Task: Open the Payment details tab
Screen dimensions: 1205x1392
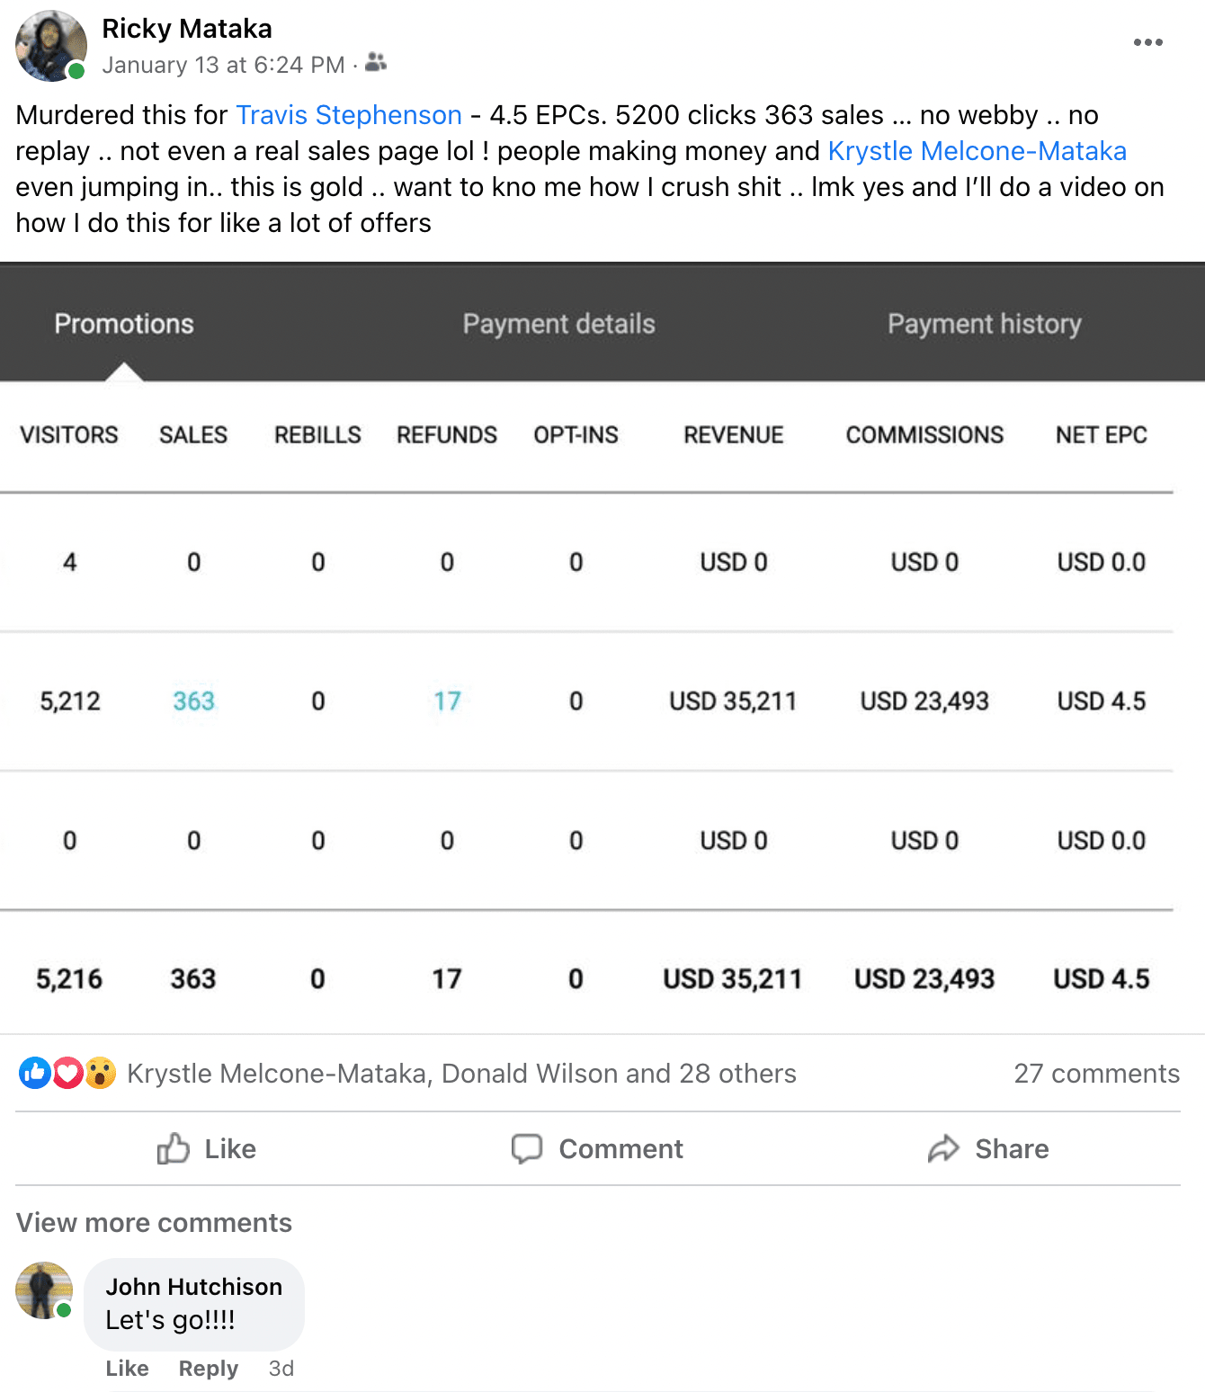Action: pyautogui.click(x=558, y=324)
